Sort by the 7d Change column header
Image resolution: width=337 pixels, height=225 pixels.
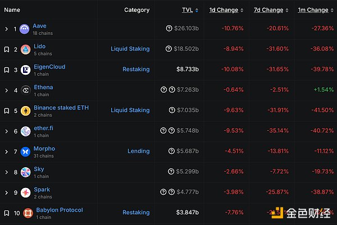click(x=268, y=10)
